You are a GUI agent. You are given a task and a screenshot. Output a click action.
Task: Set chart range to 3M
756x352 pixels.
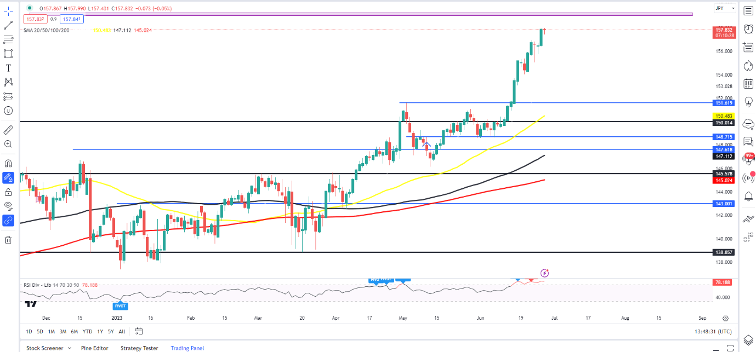(x=63, y=331)
